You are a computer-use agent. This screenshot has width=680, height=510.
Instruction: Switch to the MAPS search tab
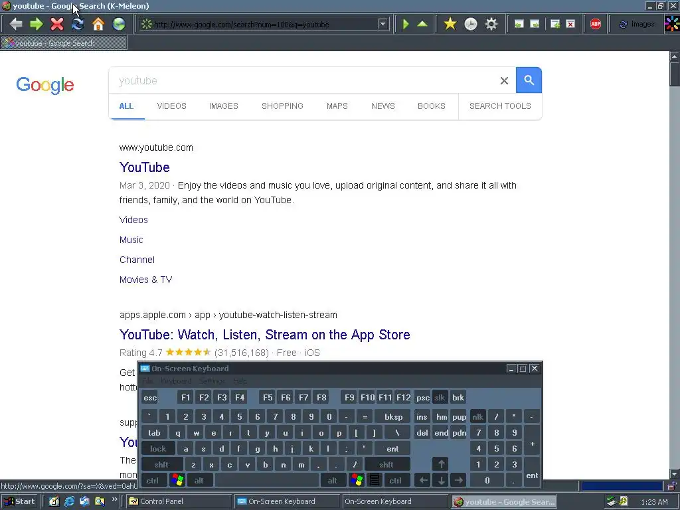[337, 106]
